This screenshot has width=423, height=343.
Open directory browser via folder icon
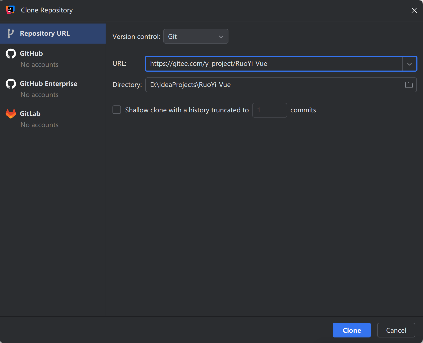[409, 85]
